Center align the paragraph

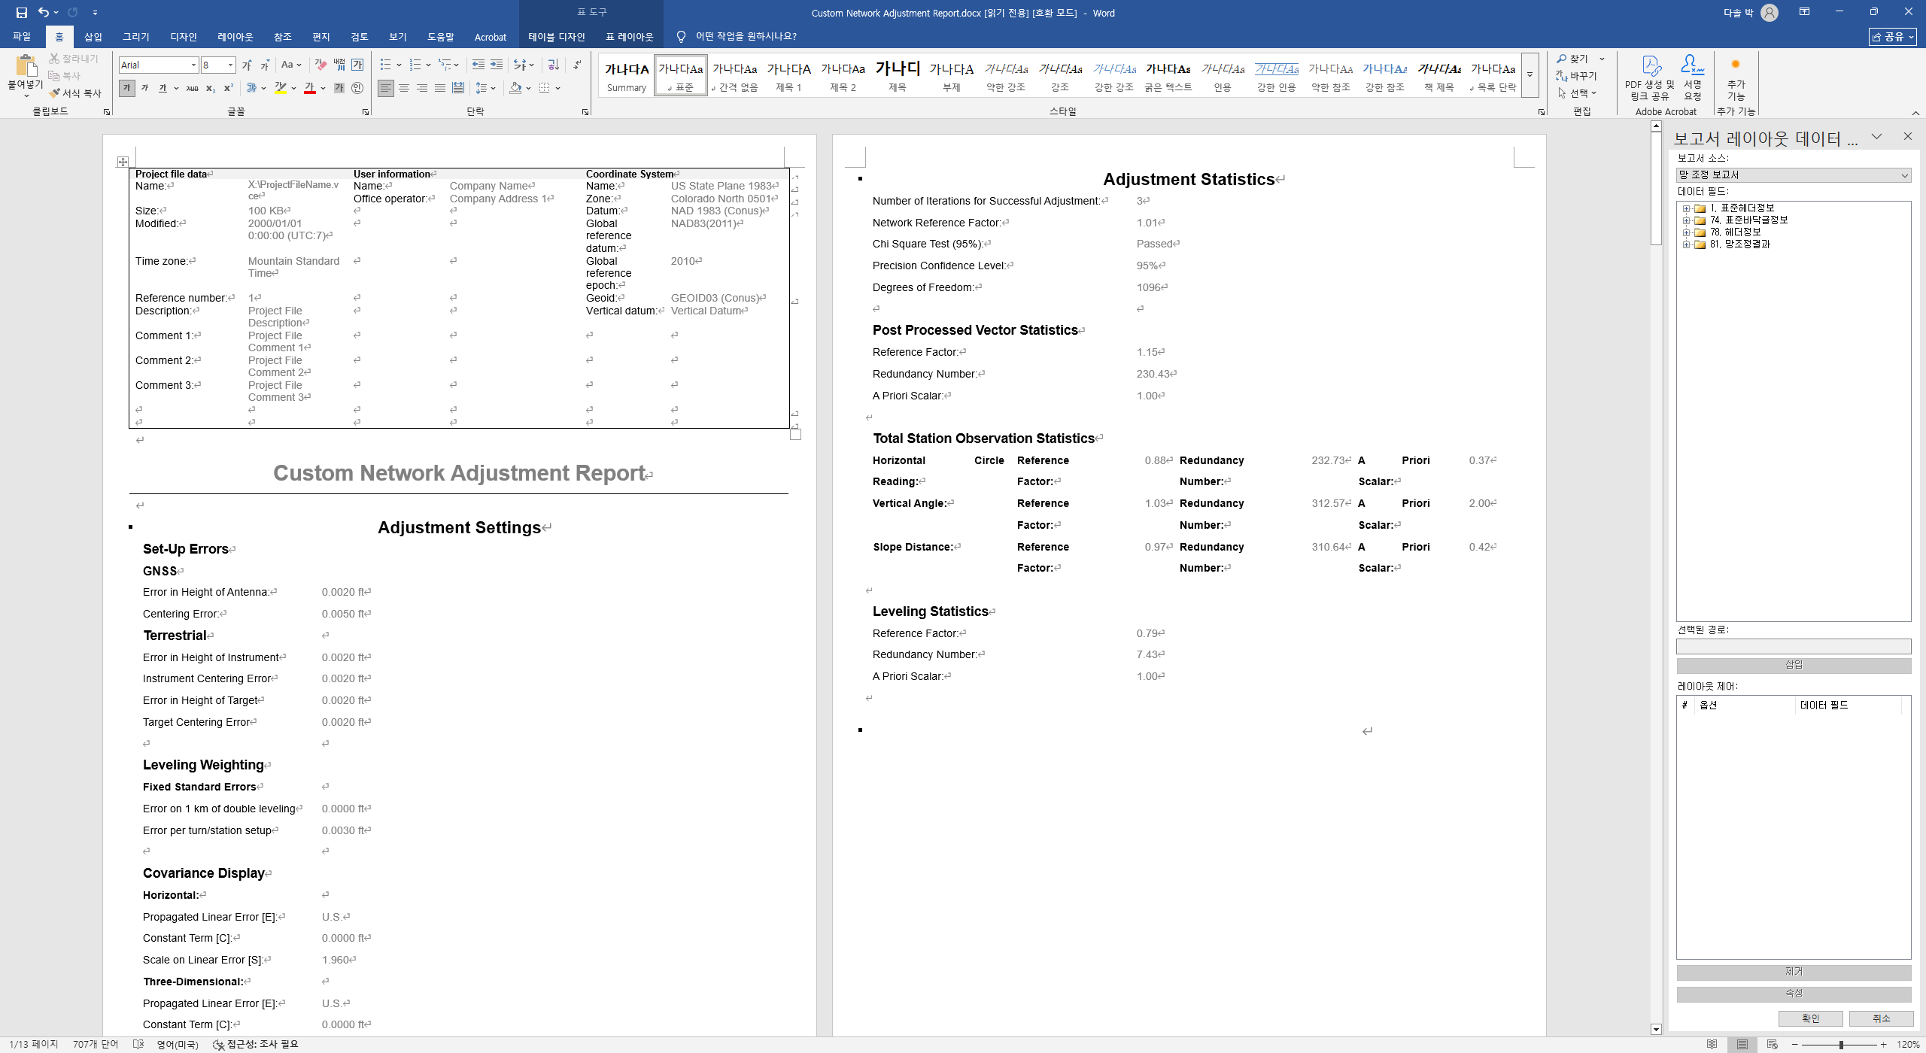(x=404, y=89)
